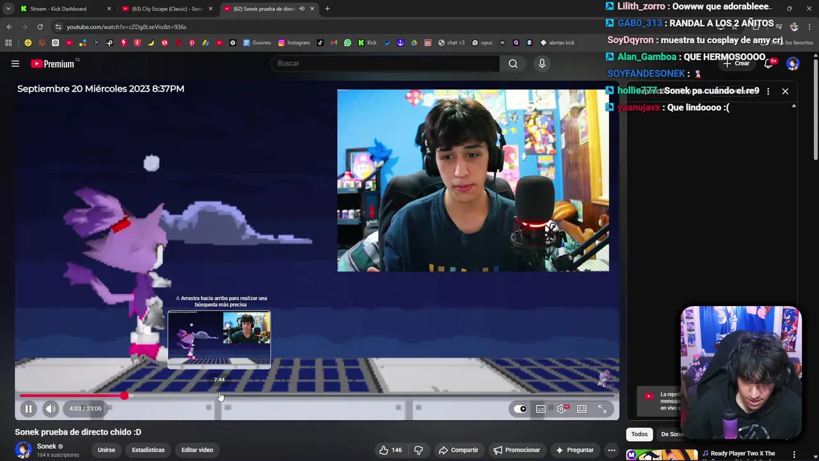Click the Preguntar button
The image size is (819, 461).
click(575, 449)
